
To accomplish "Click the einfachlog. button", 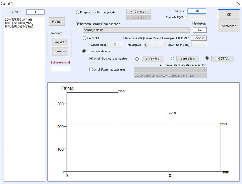I will pyautogui.click(x=153, y=59).
